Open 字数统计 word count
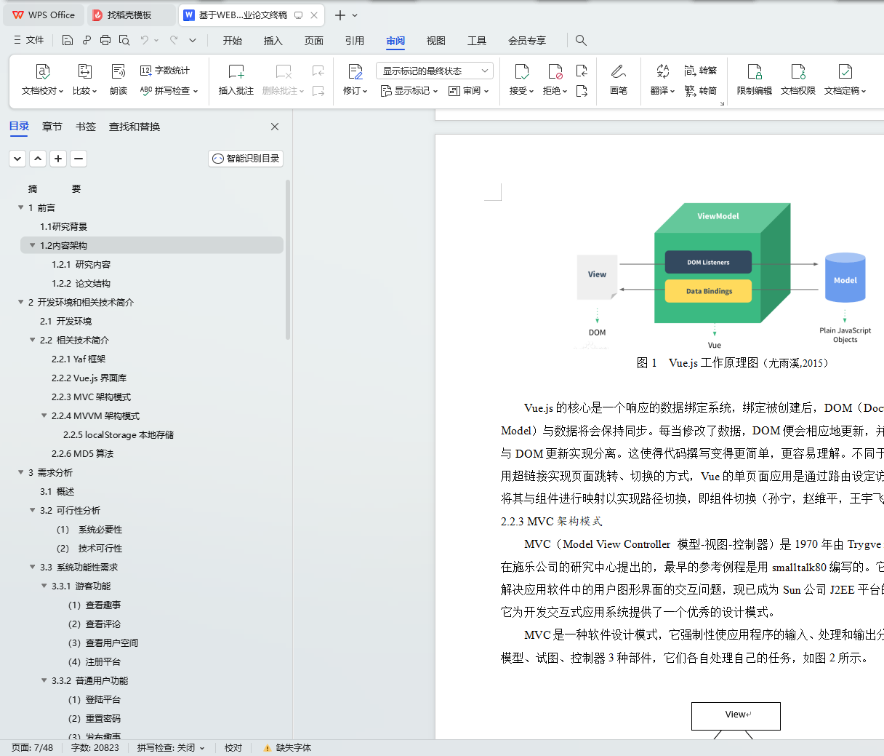This screenshot has height=756, width=884. 165,71
